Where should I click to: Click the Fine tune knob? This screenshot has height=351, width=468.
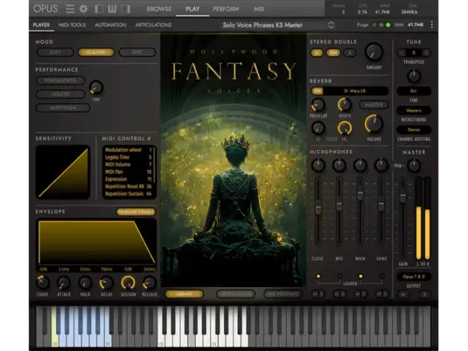[x=413, y=76]
